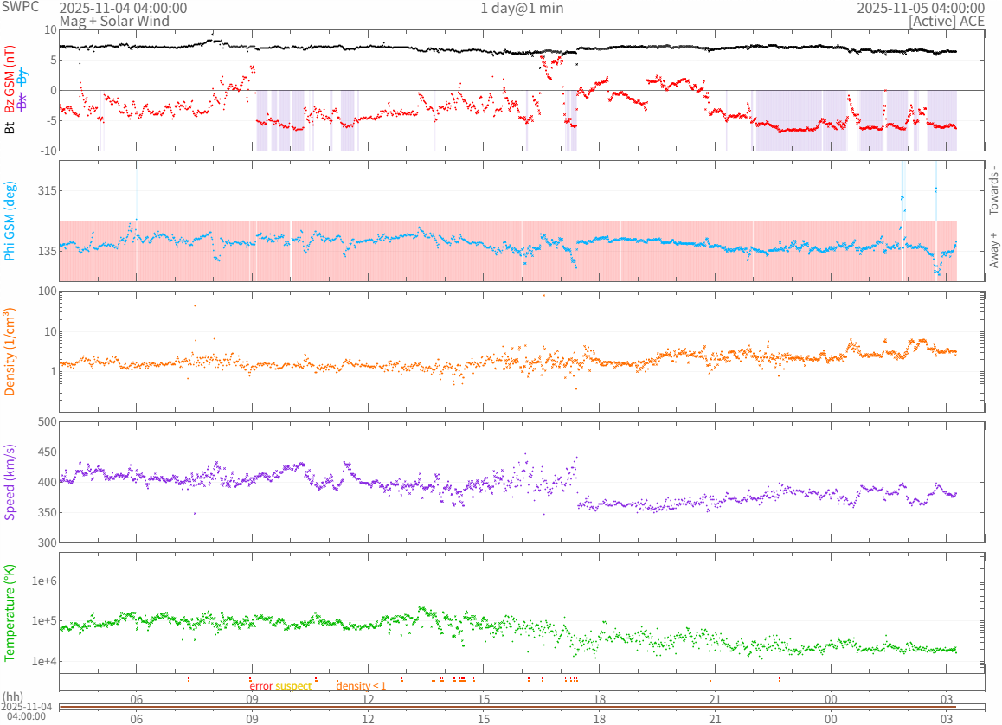1002x725 pixels.
Task: Click the orange 'density < 1' legend
Action: point(361,686)
